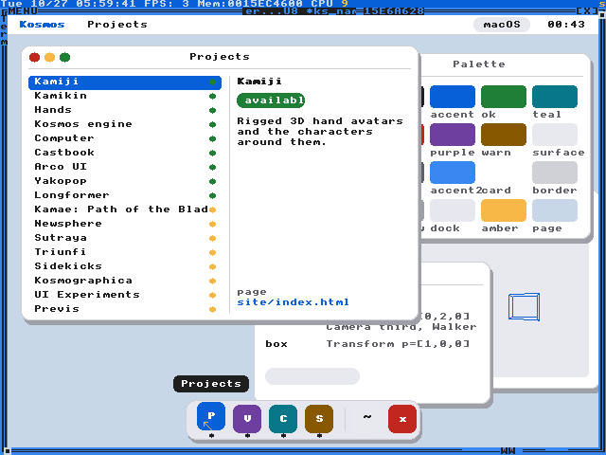
Task: Select the UI Experiments project
Action: (125, 295)
